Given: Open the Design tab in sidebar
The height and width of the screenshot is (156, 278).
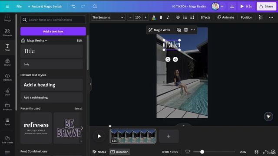Looking at the screenshot, I should pyautogui.click(x=7, y=18).
